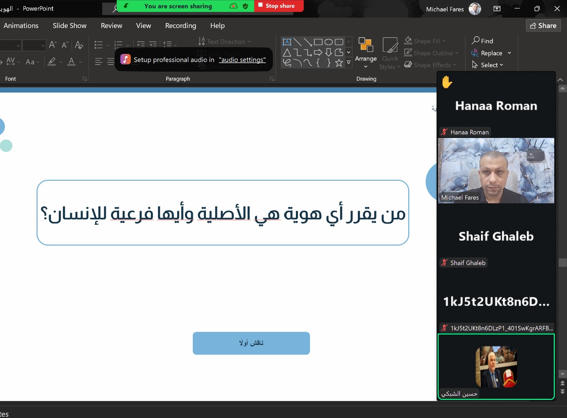Open the font size combo box

pyautogui.click(x=34, y=45)
